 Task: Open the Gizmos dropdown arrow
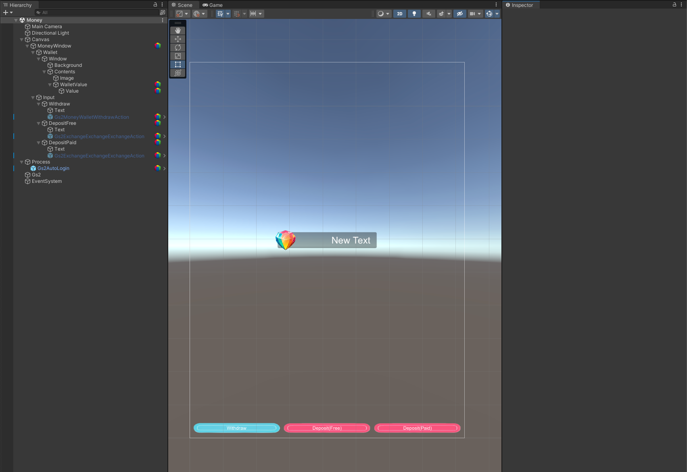point(497,14)
